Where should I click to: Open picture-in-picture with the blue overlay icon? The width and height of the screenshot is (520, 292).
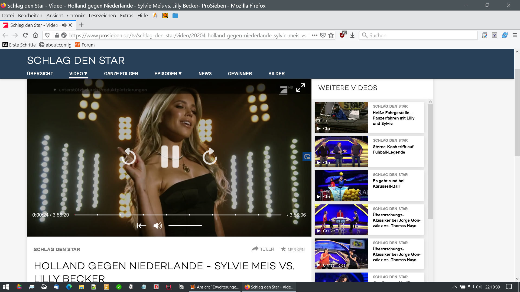click(x=307, y=157)
